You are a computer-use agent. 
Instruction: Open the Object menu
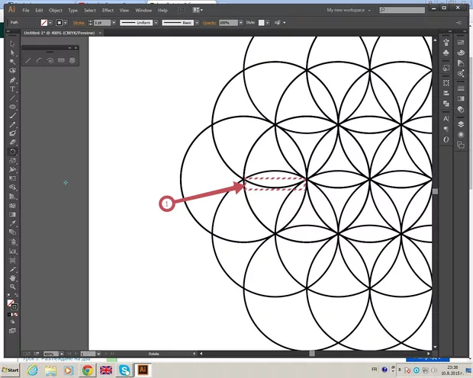[x=55, y=11]
